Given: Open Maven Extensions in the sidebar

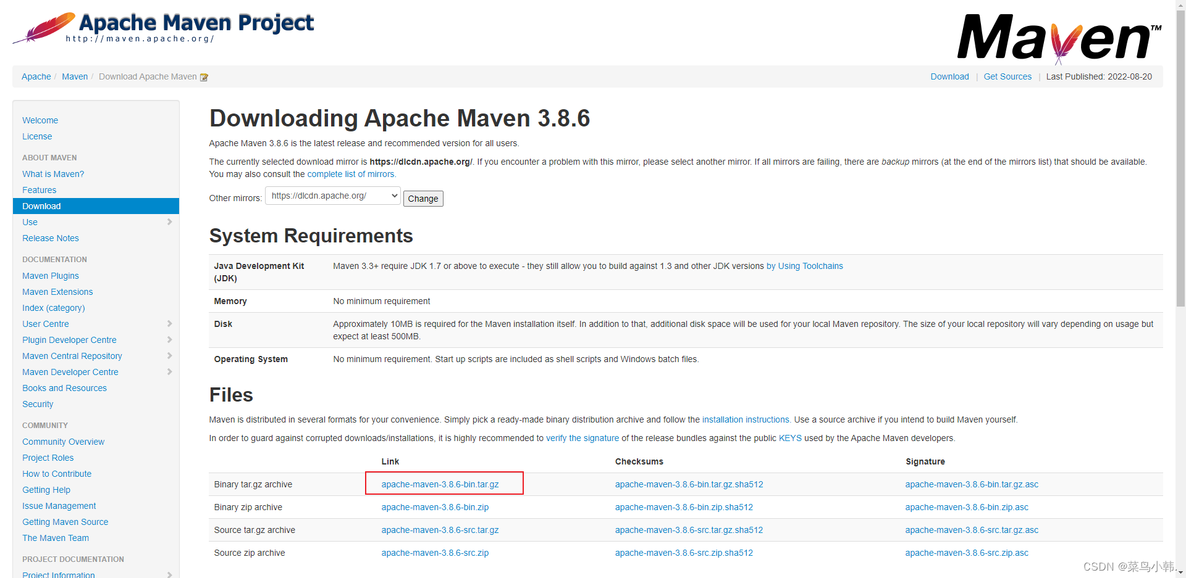Looking at the screenshot, I should [x=57, y=292].
